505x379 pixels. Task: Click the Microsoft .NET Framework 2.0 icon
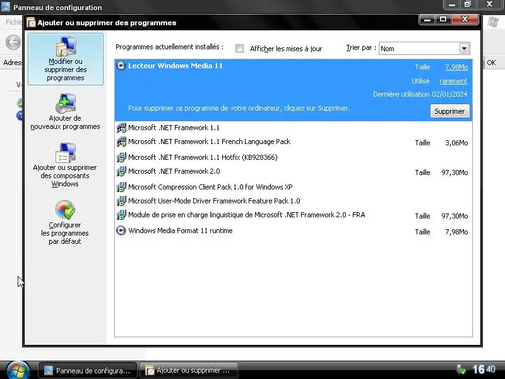tap(121, 171)
